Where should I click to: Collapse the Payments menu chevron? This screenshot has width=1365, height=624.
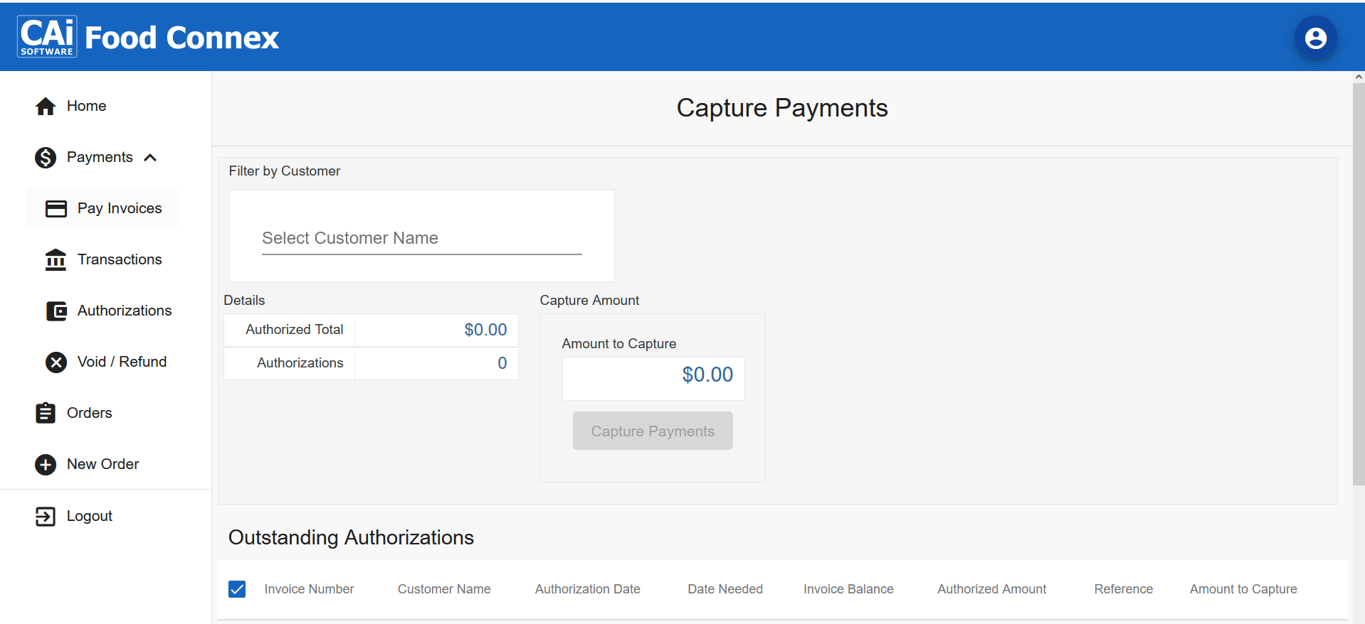[150, 157]
